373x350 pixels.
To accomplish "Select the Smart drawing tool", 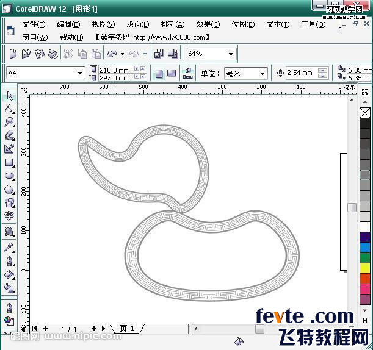I will point(10,149).
